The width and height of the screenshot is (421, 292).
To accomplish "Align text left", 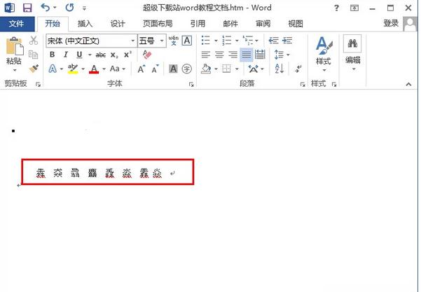I will tap(206, 55).
